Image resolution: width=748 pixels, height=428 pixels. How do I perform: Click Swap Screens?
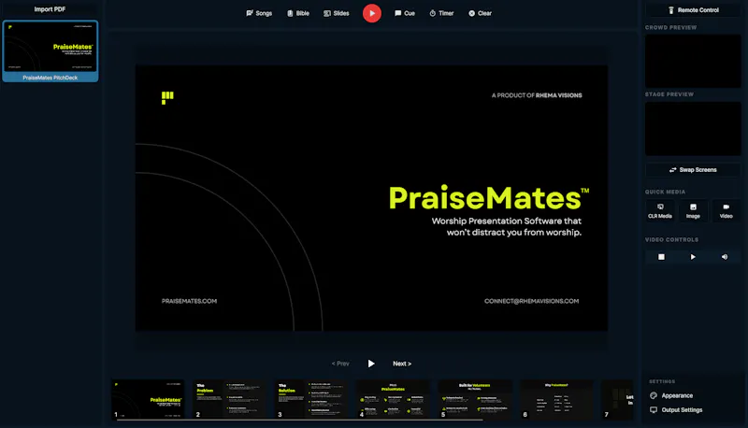click(x=693, y=170)
